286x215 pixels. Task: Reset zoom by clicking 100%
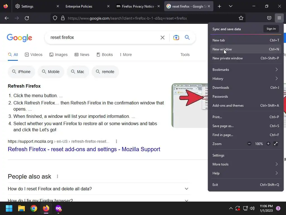point(259,144)
